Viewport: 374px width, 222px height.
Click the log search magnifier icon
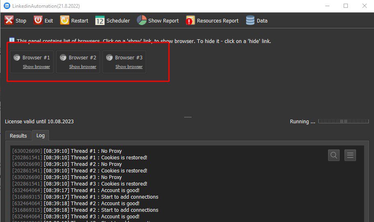point(334,155)
